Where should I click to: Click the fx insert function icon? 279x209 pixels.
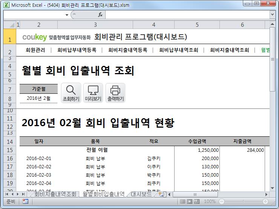100,15
